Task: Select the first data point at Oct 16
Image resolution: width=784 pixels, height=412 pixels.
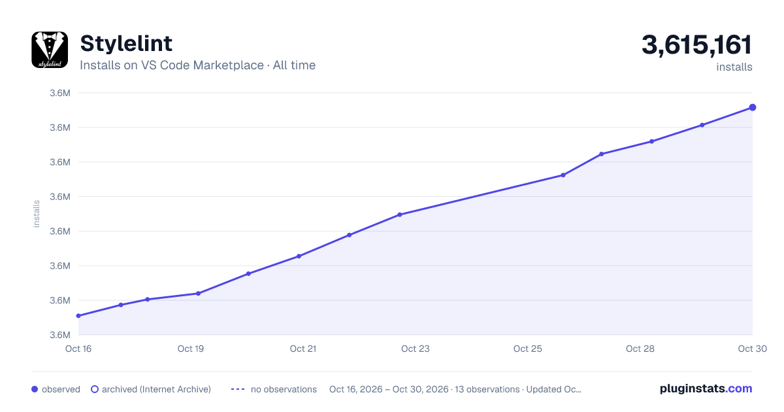Action: (78, 316)
